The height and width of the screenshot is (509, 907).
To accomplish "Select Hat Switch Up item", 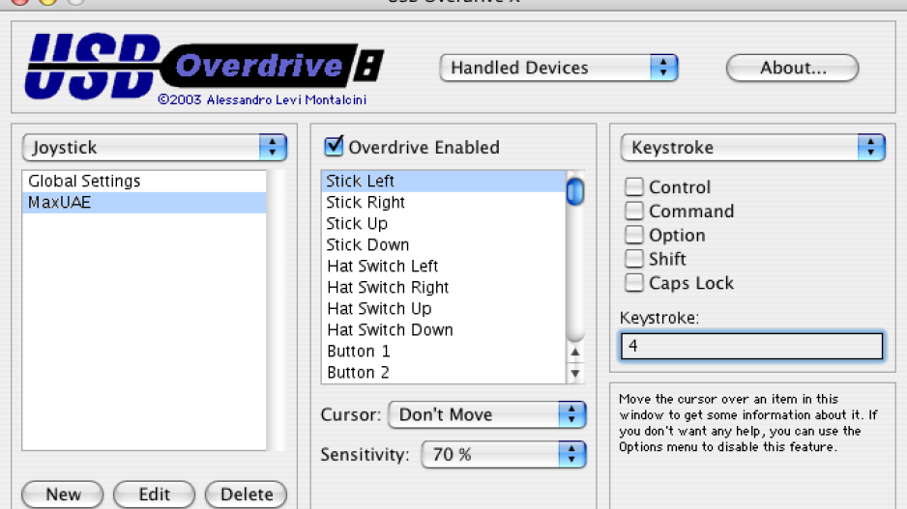I will [x=443, y=309].
